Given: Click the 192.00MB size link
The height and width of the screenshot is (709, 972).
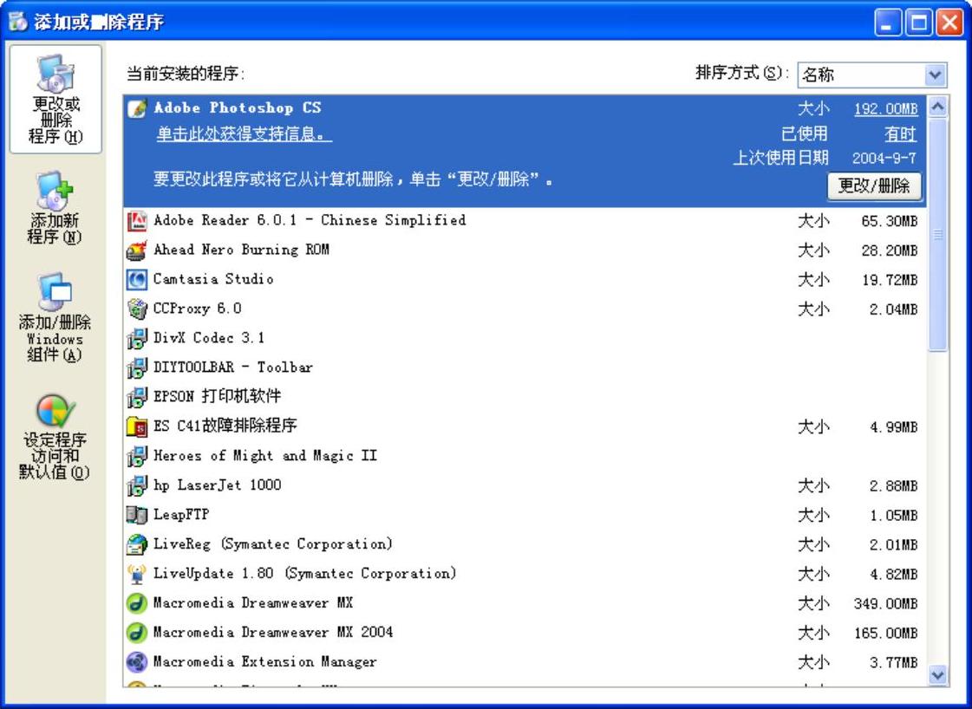Looking at the screenshot, I should point(885,109).
